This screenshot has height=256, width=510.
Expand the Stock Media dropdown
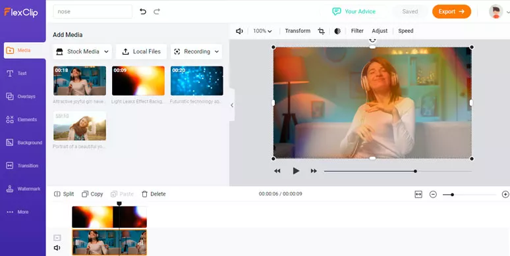82,51
